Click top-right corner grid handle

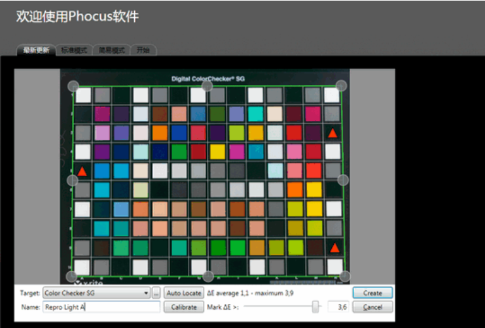click(x=341, y=86)
